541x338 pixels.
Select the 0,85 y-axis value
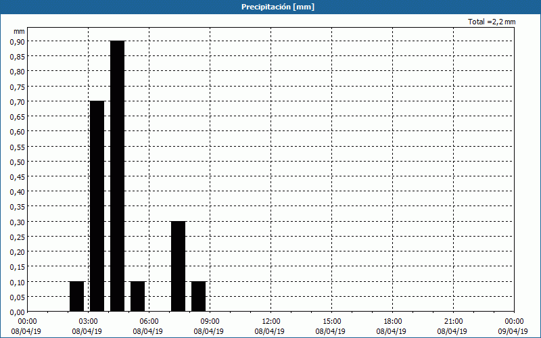(18, 57)
